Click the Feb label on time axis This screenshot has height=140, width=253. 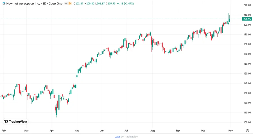pos(4,130)
